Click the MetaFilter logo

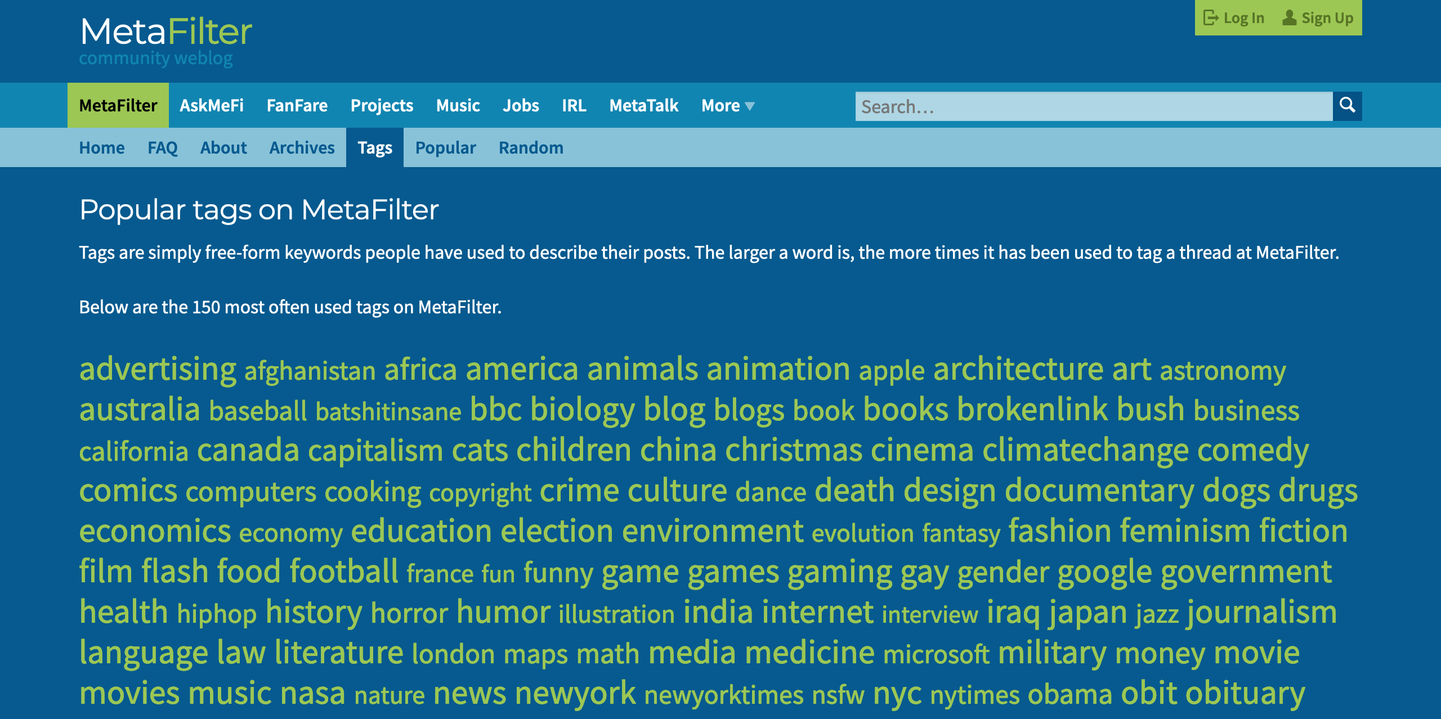coord(165,32)
